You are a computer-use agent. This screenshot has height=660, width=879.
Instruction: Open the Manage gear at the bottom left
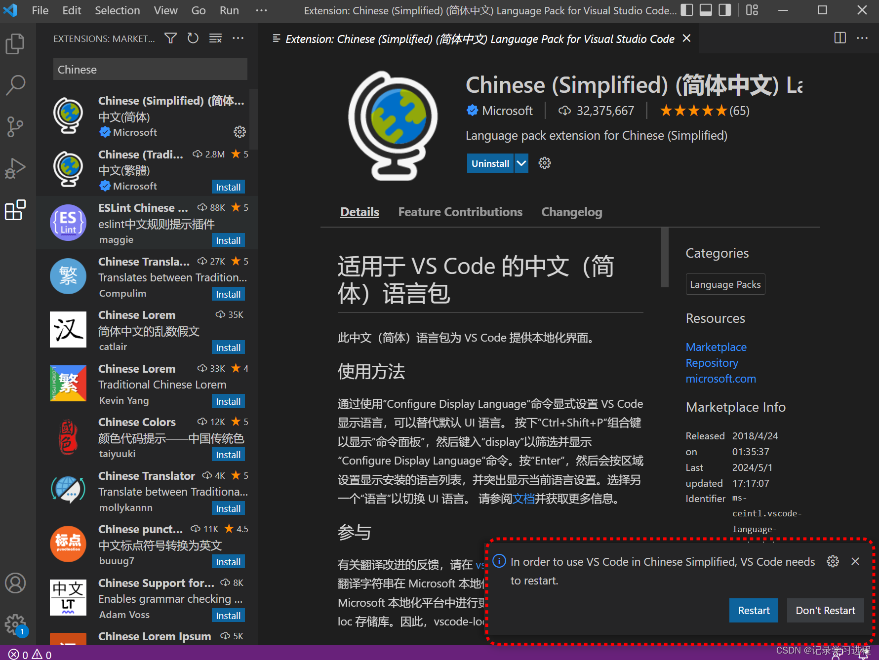(x=15, y=624)
